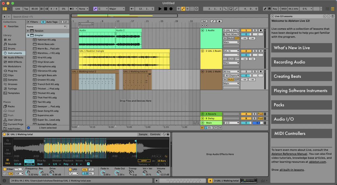Open the root note C dropdown
337x185 pixels.
[103, 9]
